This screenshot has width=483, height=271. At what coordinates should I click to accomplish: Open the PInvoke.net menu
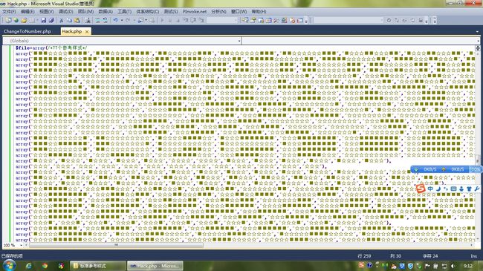pyautogui.click(x=195, y=11)
